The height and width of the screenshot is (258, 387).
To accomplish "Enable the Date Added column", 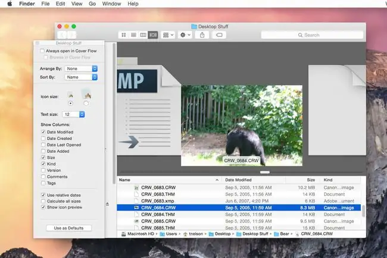I will point(43,151).
